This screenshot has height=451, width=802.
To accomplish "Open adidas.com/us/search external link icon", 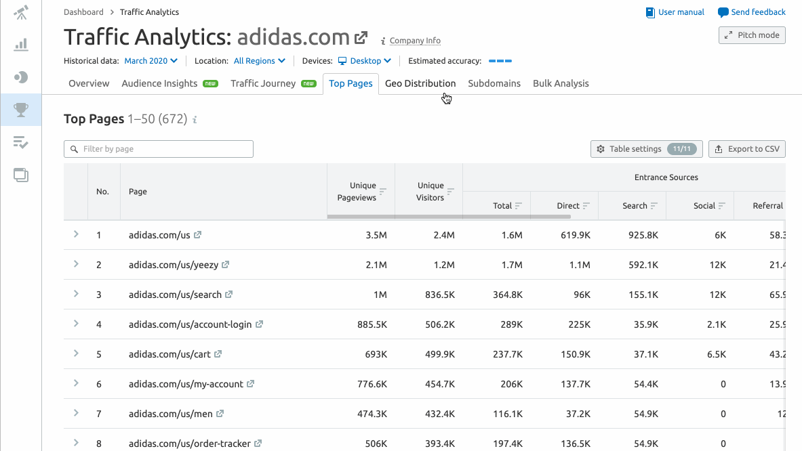I will (x=228, y=294).
